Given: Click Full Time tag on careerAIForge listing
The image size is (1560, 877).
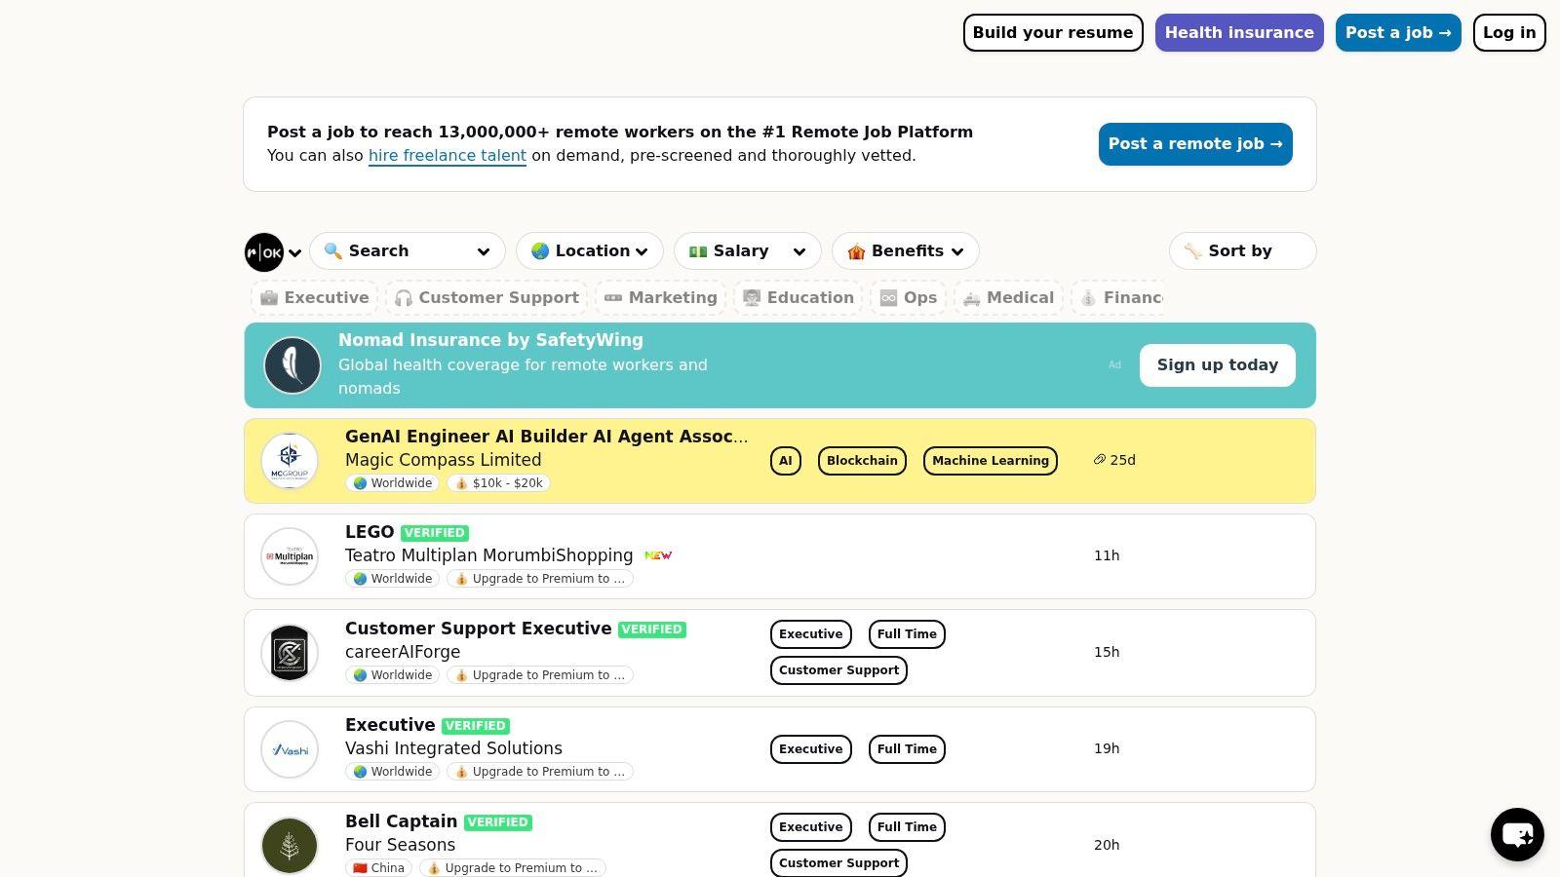Looking at the screenshot, I should pyautogui.click(x=907, y=634).
